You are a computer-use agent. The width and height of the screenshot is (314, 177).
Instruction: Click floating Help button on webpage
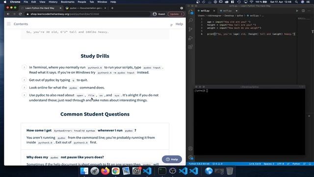coord(172,159)
